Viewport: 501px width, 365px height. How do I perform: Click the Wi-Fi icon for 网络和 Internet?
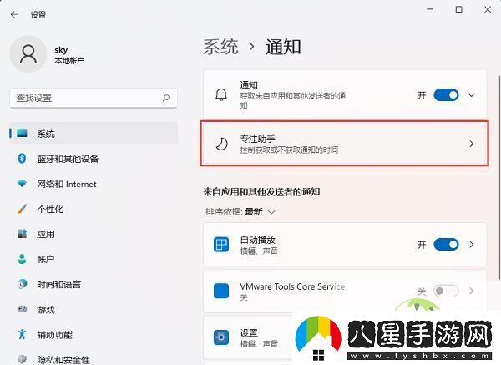point(22,184)
